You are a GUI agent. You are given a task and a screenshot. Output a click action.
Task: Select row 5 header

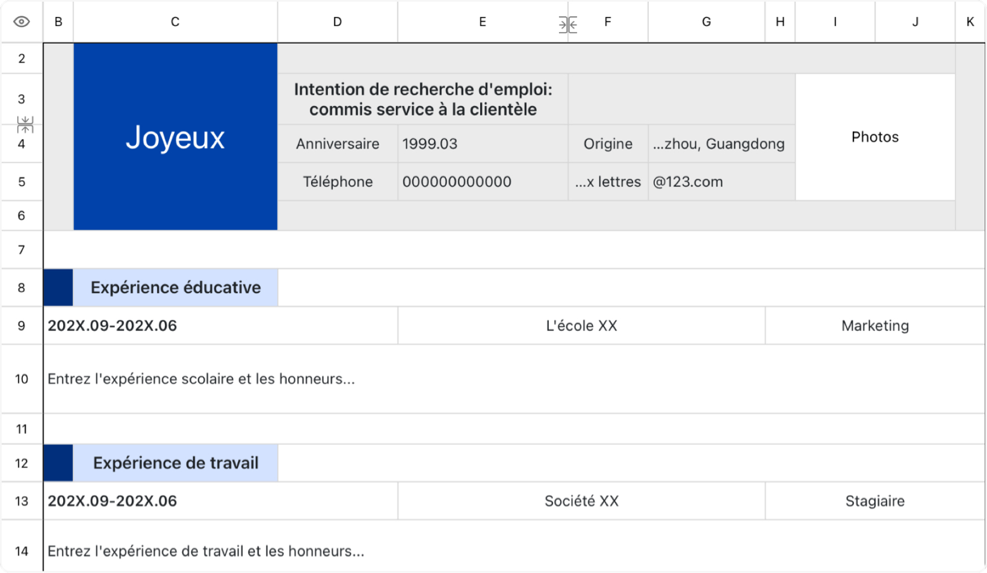click(x=22, y=182)
